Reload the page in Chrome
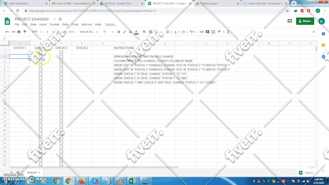The height and width of the screenshot is (185, 329). coord(17,11)
